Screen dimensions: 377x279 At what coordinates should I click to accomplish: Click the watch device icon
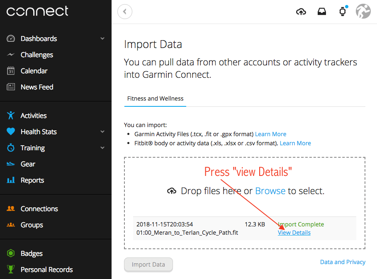(x=343, y=12)
